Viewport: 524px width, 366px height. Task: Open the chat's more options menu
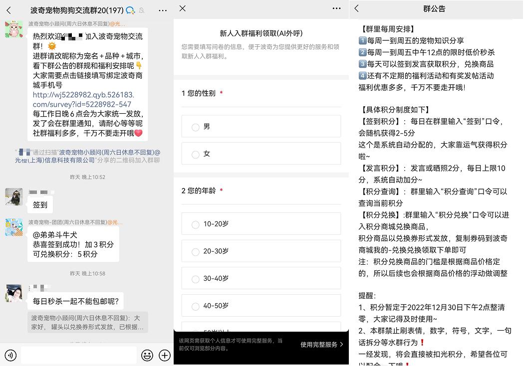click(162, 10)
